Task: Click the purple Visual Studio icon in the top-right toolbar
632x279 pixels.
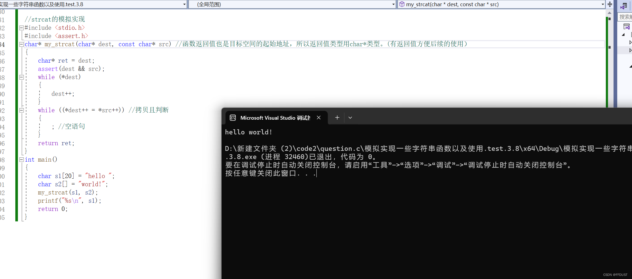Action: [624, 6]
